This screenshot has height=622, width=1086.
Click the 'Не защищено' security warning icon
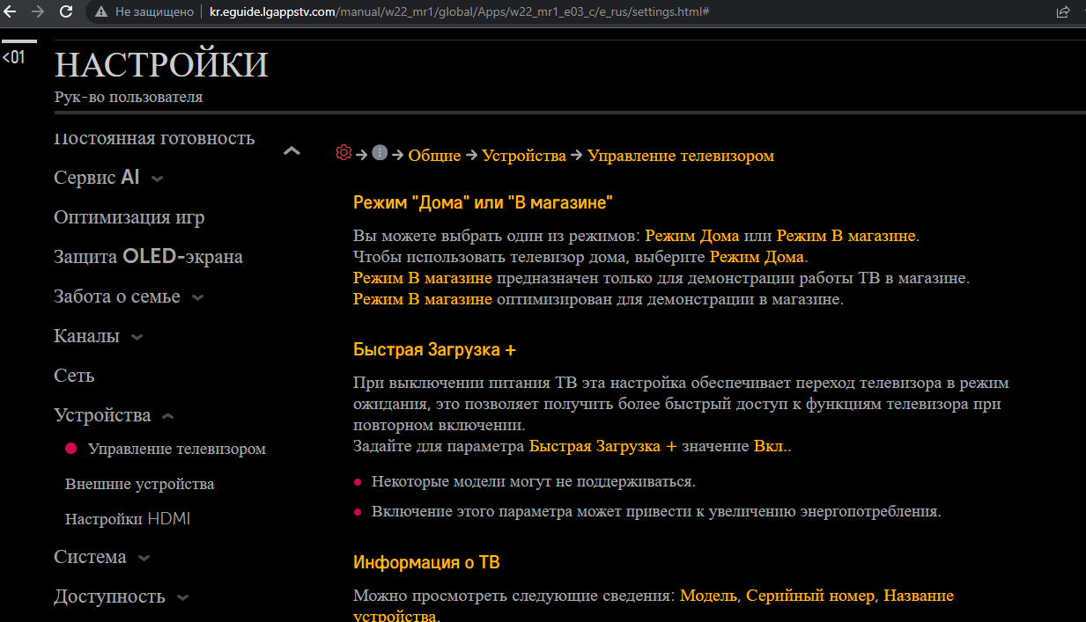102,12
